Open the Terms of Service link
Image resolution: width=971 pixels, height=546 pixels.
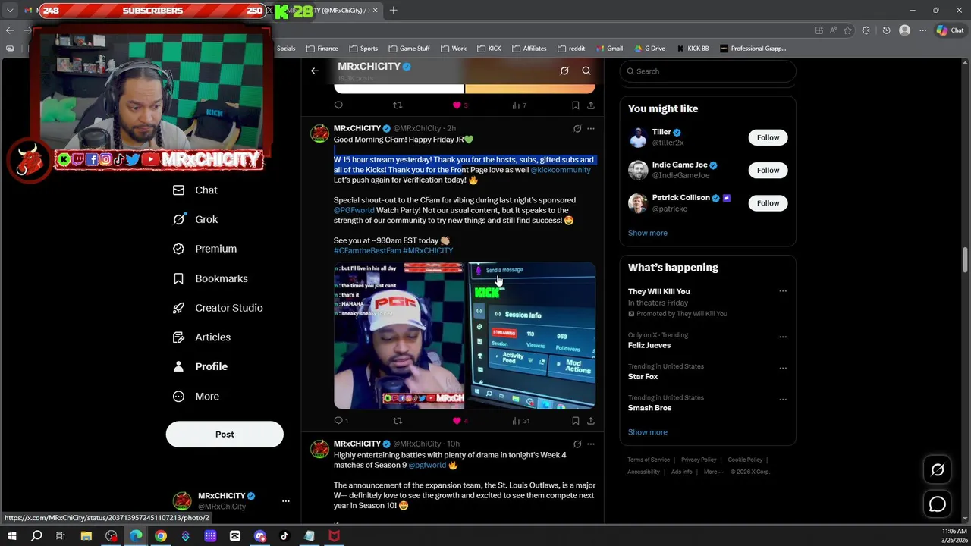(649, 460)
